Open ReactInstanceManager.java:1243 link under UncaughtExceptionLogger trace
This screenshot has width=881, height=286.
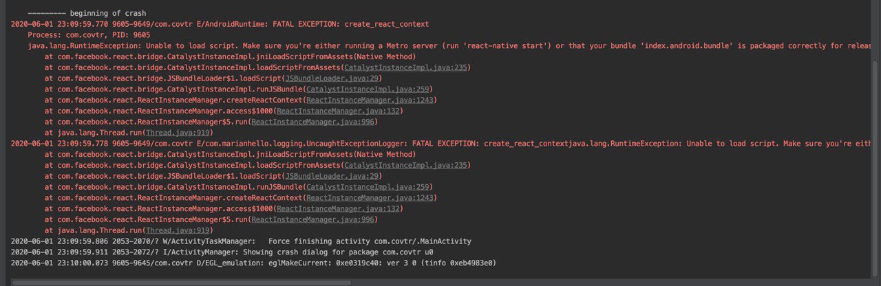point(370,198)
